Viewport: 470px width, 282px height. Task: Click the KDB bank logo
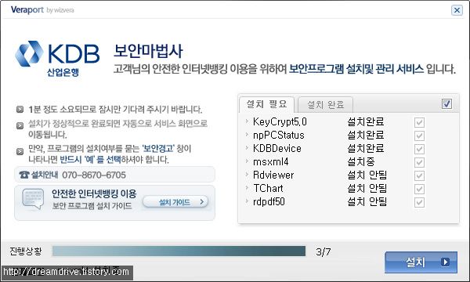[x=57, y=59]
